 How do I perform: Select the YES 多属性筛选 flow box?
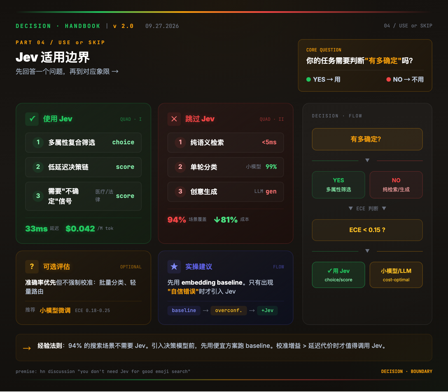coord(339,185)
